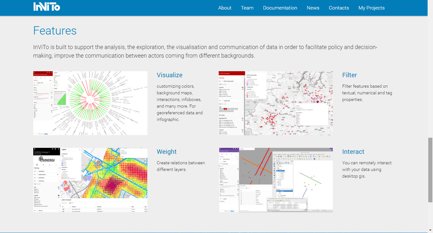Click the Interact heading
Screen dimensions: 433x233
click(x=353, y=152)
